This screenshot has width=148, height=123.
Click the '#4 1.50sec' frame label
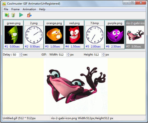pos(73,47)
